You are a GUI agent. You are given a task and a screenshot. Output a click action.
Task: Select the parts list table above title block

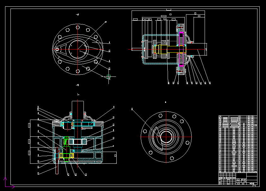[238, 144]
